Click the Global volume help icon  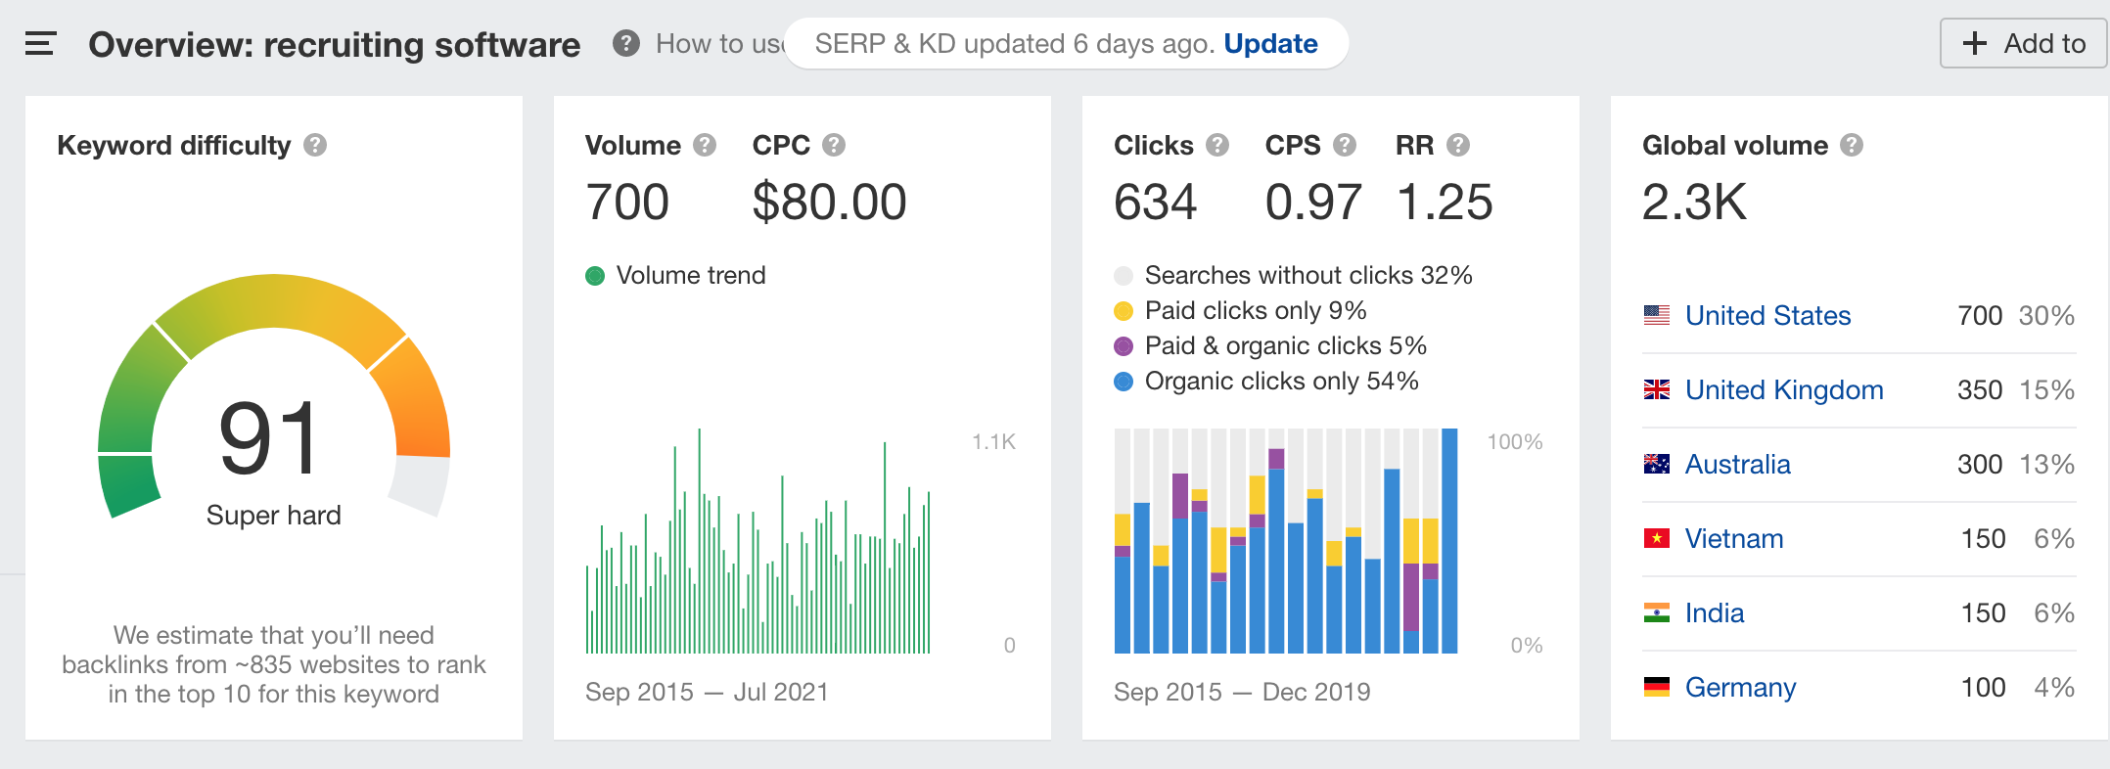[1852, 145]
